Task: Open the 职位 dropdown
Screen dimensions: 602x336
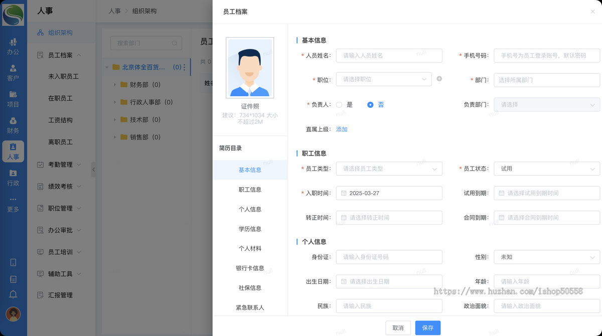Action: point(384,79)
